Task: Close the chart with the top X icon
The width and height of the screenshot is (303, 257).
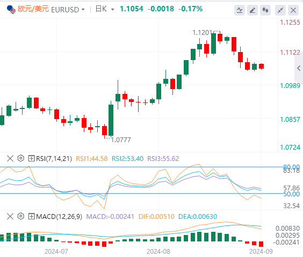Action: click(293, 10)
